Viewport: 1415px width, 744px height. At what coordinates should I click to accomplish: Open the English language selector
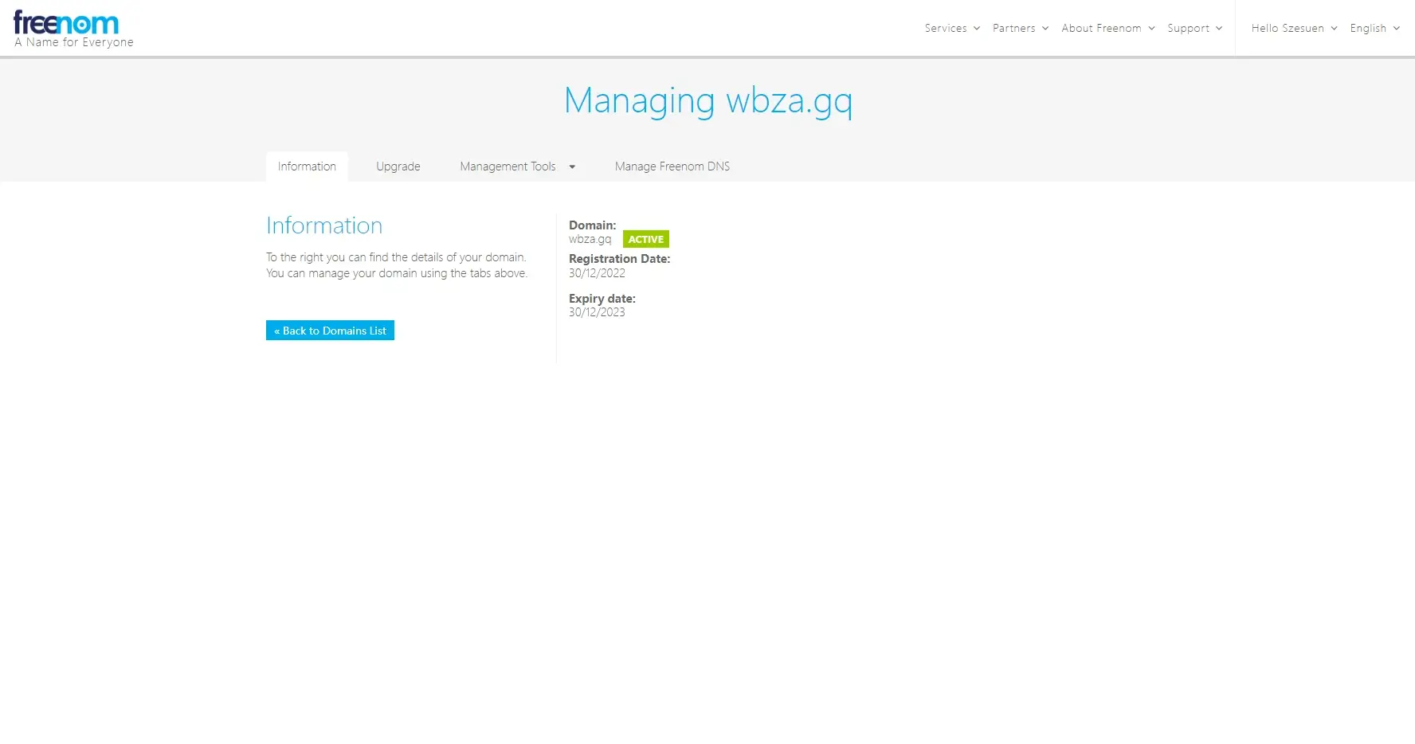click(x=1368, y=29)
